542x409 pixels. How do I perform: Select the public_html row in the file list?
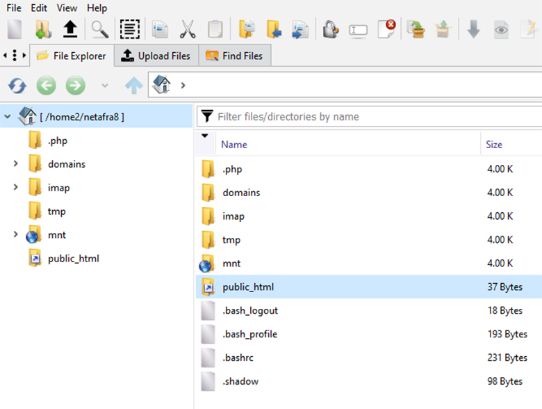coord(368,287)
